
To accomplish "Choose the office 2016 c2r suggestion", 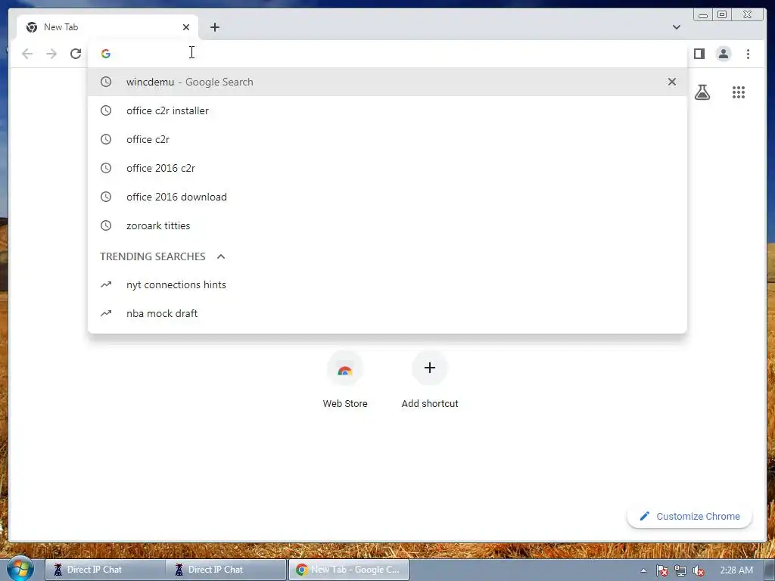I will click(387, 168).
